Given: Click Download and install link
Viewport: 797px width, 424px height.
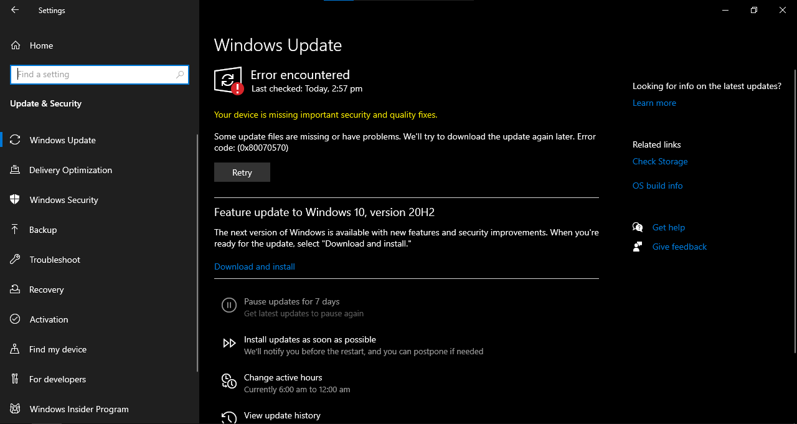Looking at the screenshot, I should pyautogui.click(x=255, y=266).
